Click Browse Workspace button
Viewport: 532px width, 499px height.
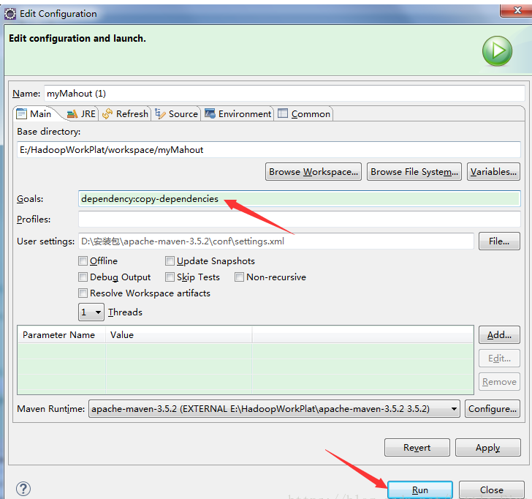tap(313, 172)
